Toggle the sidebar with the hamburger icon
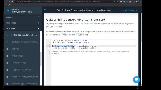This screenshot has height=90, width=161. coord(45,10)
